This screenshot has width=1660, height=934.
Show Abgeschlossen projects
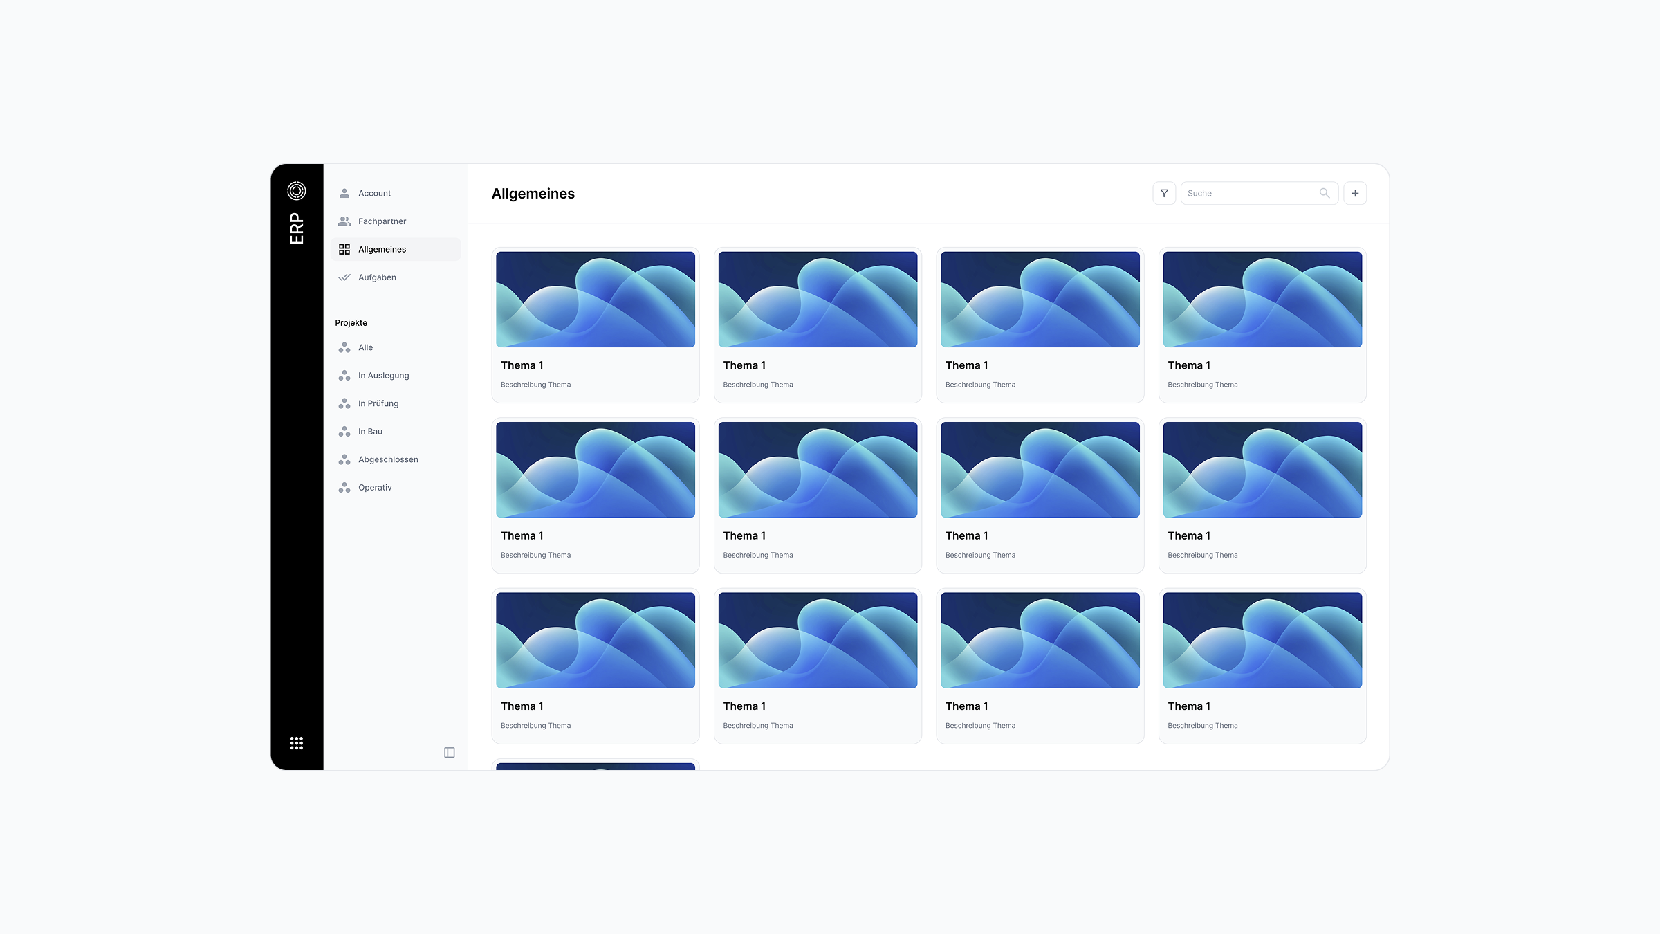coord(387,460)
